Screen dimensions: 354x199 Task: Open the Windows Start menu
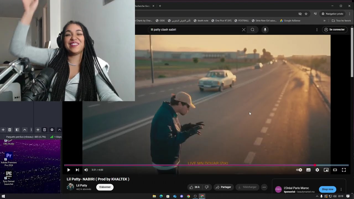tap(3, 196)
